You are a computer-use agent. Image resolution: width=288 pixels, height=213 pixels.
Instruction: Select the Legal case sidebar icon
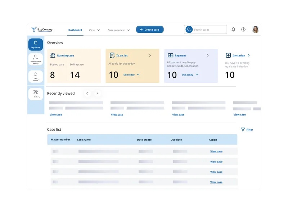[35, 44]
